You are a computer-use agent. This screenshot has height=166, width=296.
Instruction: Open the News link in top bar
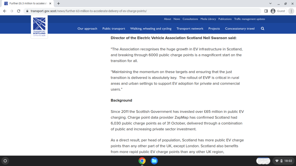[x=177, y=19]
